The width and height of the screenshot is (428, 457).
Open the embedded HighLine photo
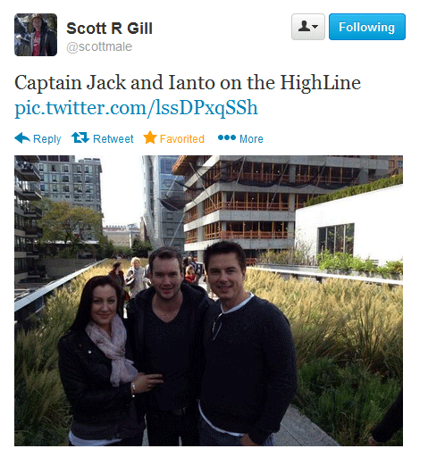pyautogui.click(x=208, y=301)
